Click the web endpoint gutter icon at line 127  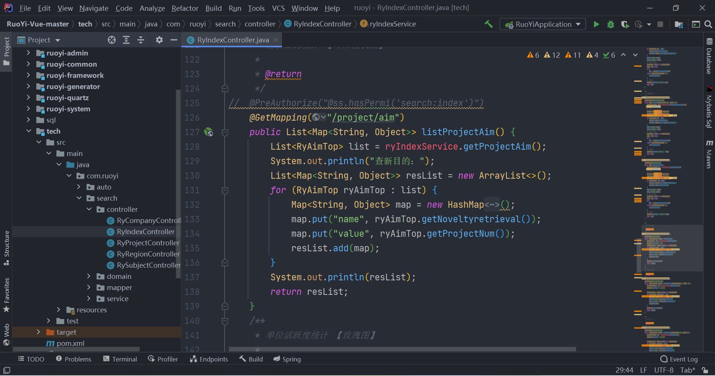point(209,132)
